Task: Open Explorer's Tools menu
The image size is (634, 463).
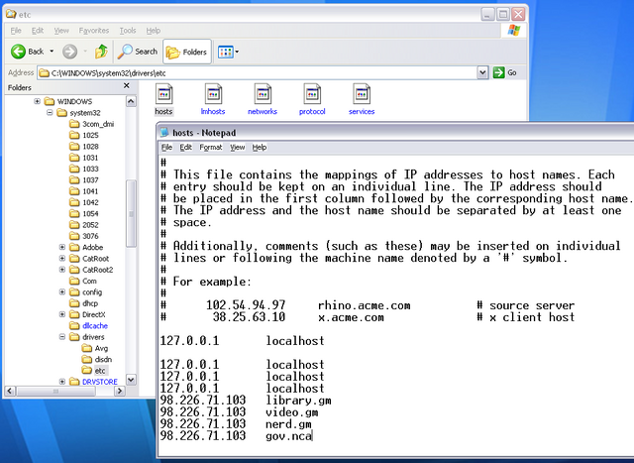Action: click(128, 31)
